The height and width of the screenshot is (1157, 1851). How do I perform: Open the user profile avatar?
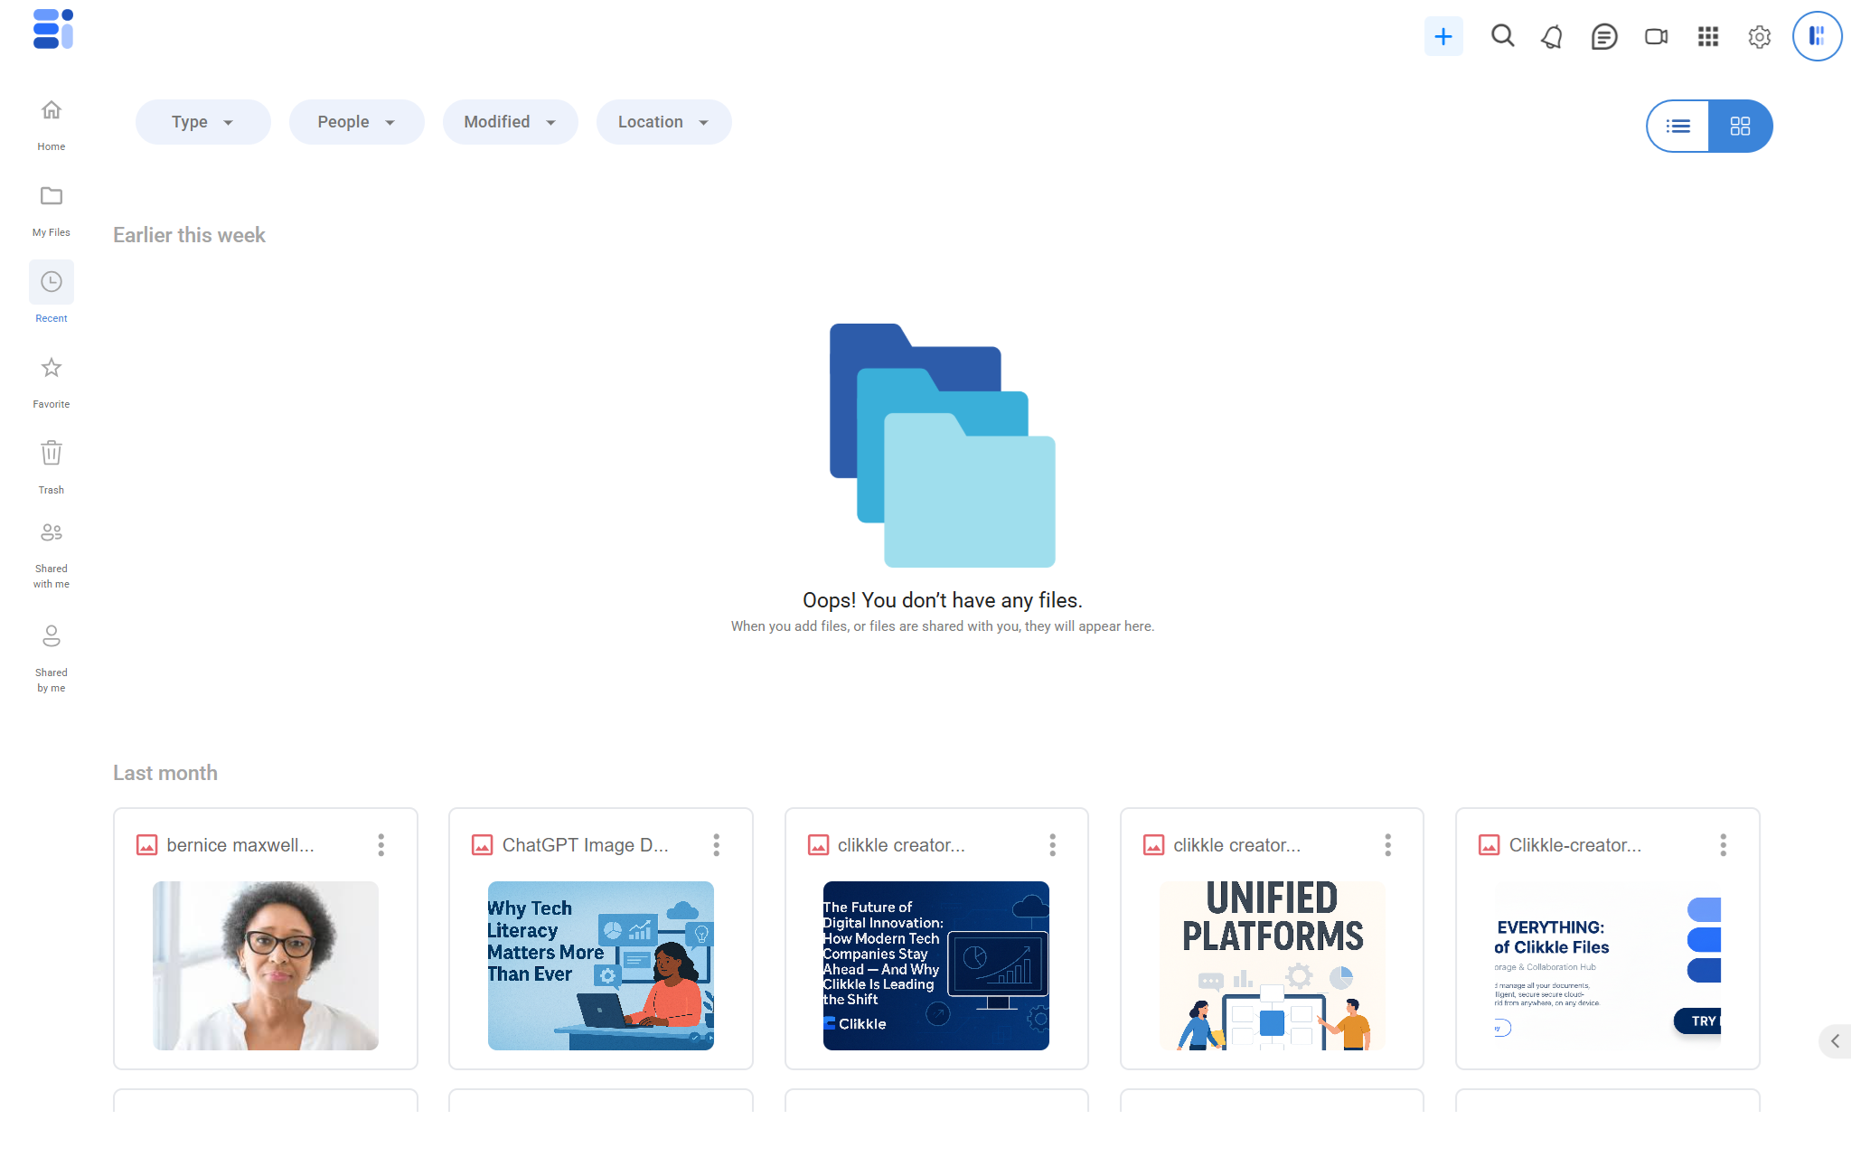(1817, 36)
